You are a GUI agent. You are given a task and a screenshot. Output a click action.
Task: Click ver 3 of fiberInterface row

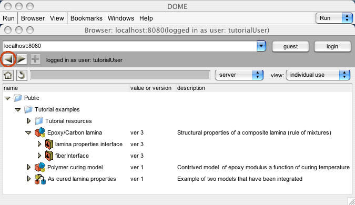(x=137, y=156)
